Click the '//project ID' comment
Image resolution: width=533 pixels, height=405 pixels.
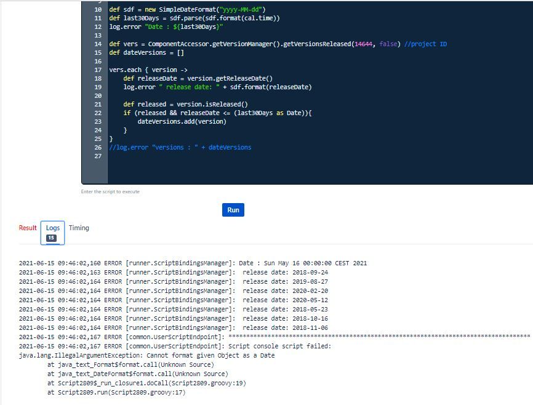pyautogui.click(x=425, y=44)
